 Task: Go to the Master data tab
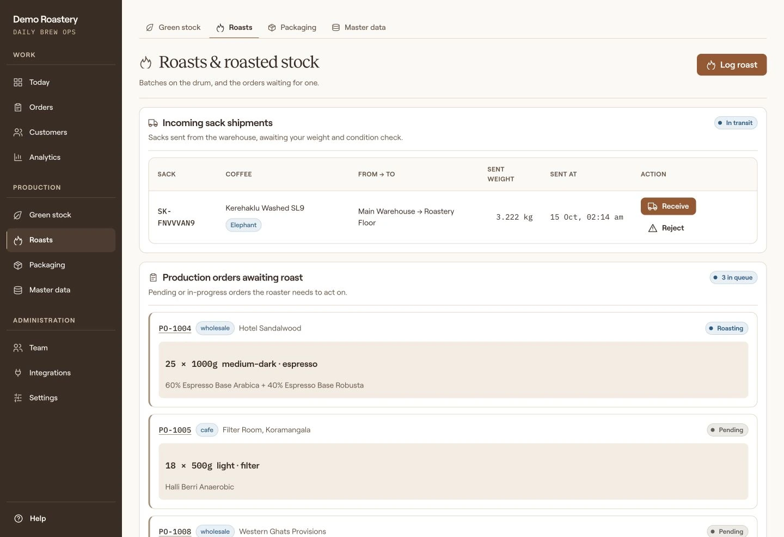pyautogui.click(x=359, y=28)
